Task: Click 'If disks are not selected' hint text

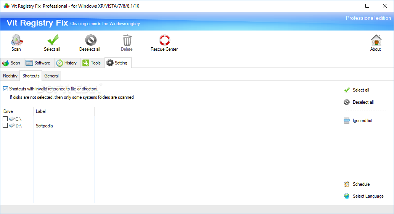Action: point(72,97)
